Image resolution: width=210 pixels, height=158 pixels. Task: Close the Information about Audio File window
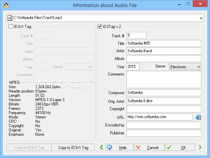(200, 4)
